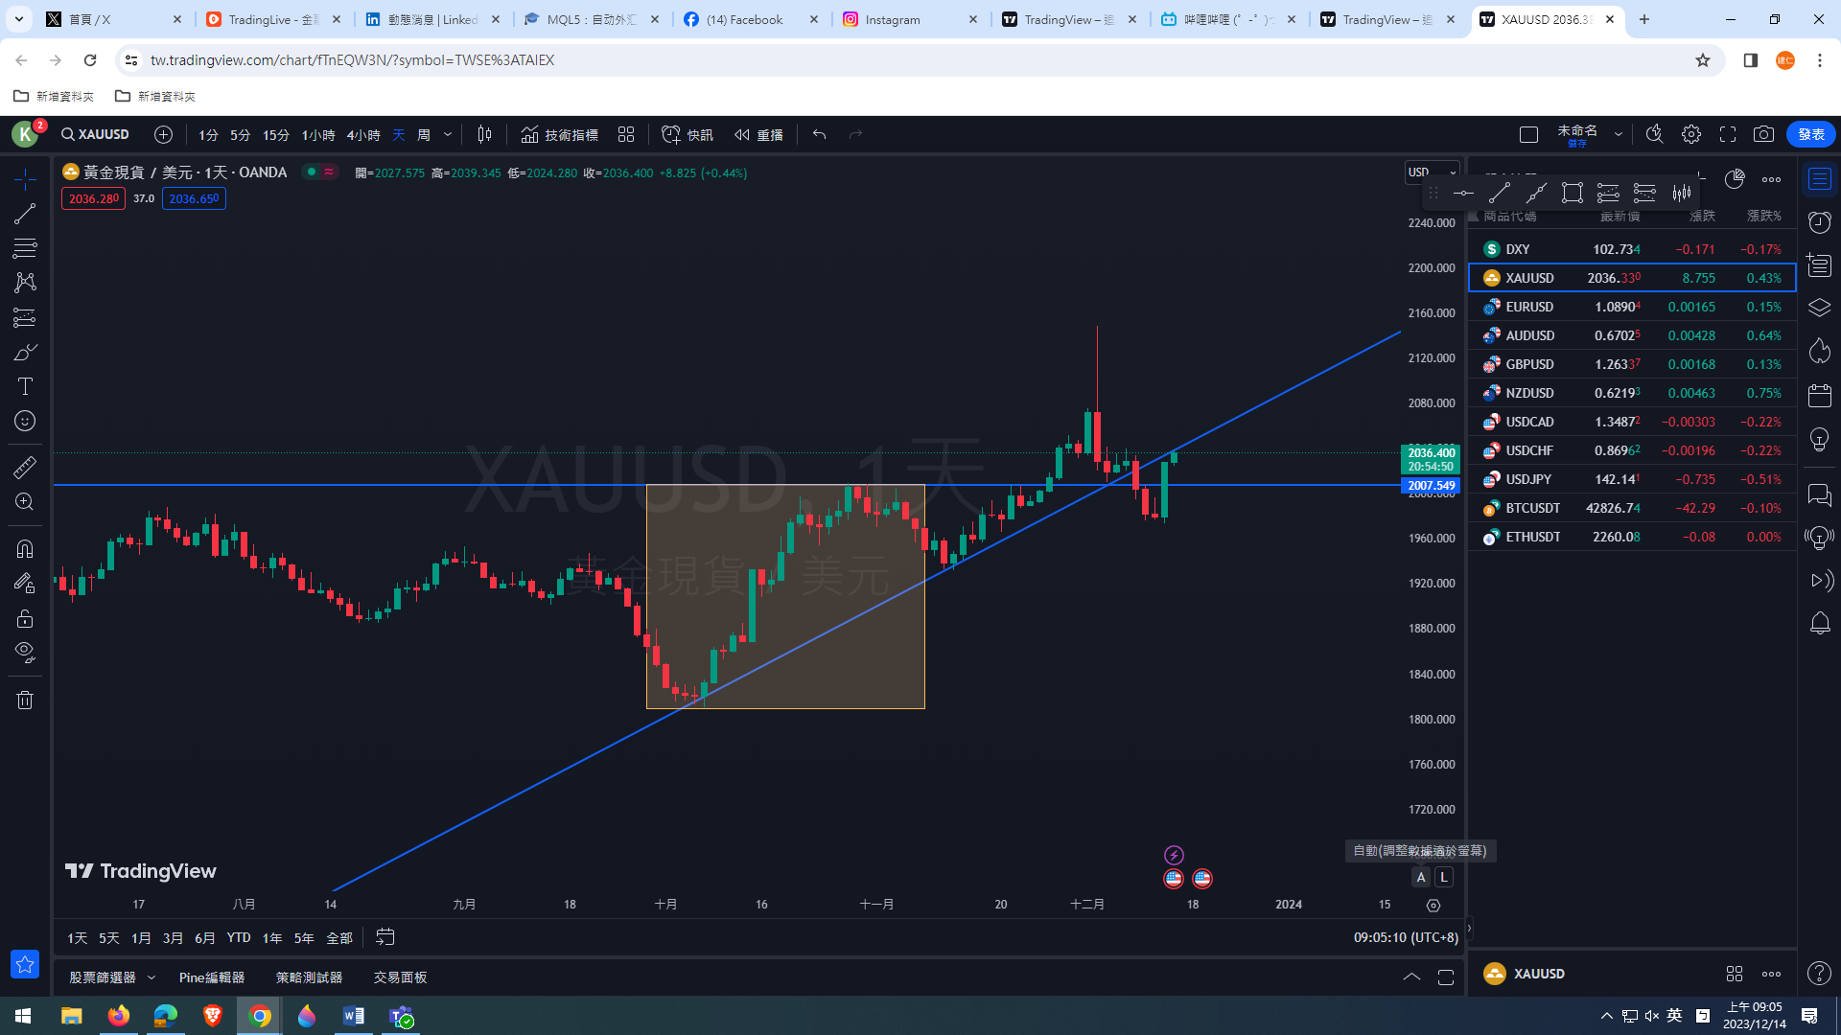The width and height of the screenshot is (1841, 1035).
Task: Open the forecasting and measurement tools
Action: (25, 317)
